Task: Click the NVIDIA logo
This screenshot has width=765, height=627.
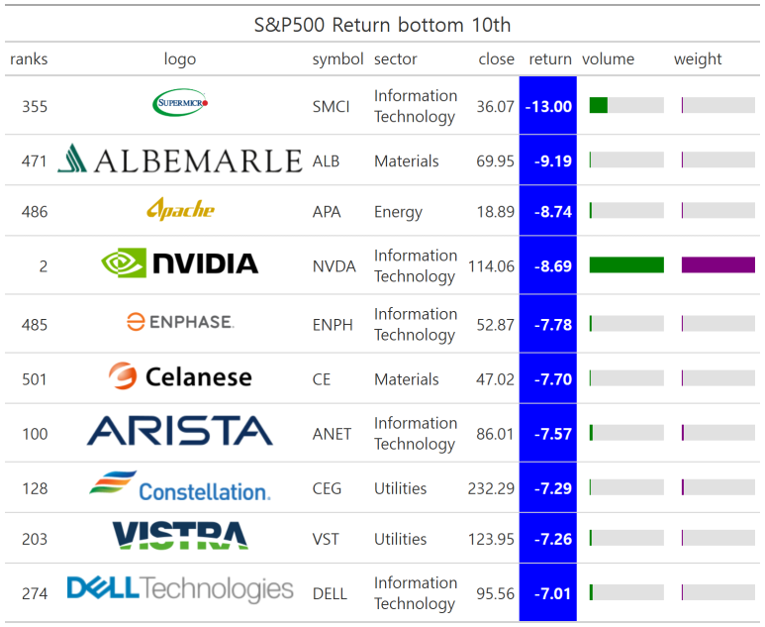Action: tap(179, 263)
